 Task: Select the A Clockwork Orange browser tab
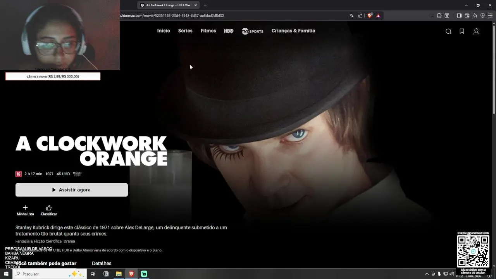pyautogui.click(x=168, y=5)
